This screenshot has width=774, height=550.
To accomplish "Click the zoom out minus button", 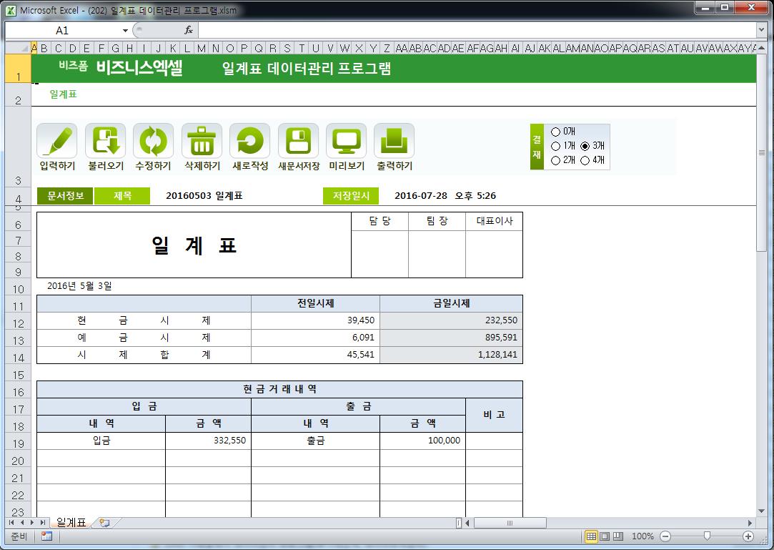I will coord(665,536).
